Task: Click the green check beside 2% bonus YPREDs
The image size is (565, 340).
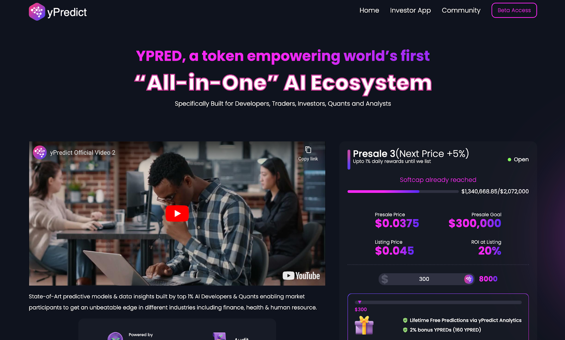Action: (405, 330)
